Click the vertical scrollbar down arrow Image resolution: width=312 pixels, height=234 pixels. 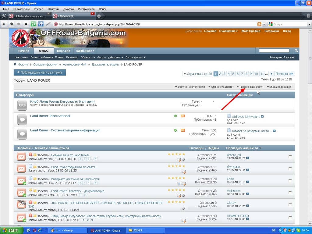click(310, 223)
